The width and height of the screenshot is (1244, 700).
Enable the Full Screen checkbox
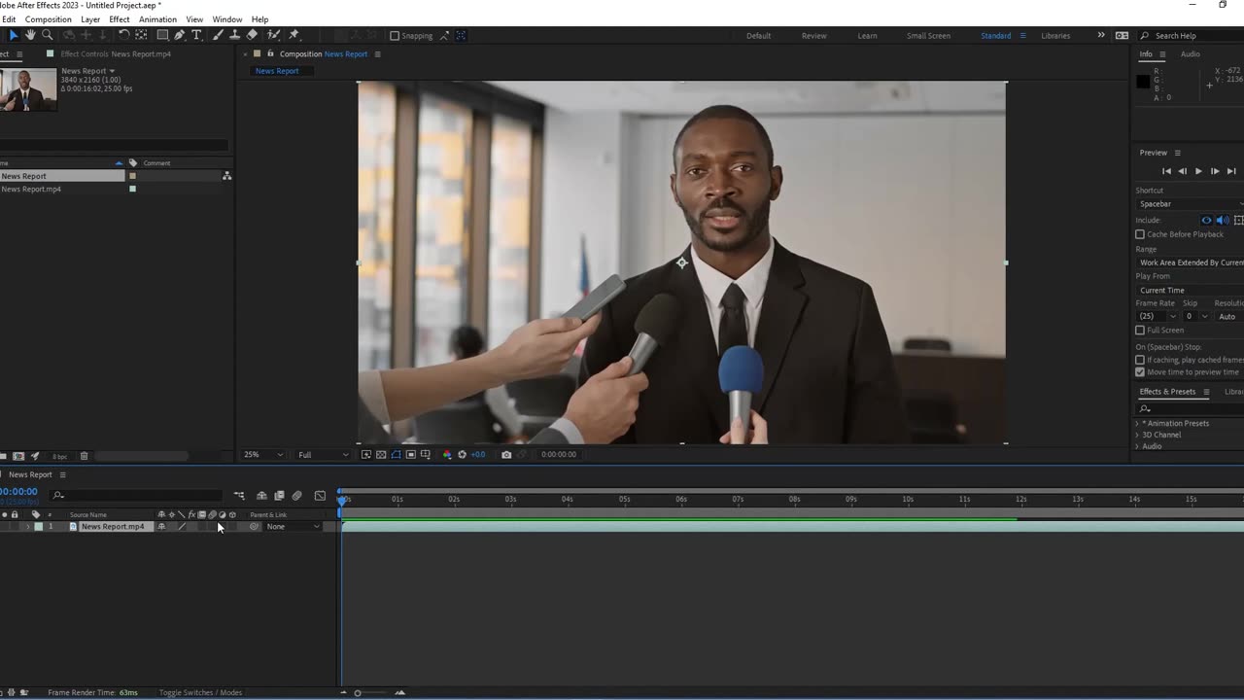point(1140,330)
